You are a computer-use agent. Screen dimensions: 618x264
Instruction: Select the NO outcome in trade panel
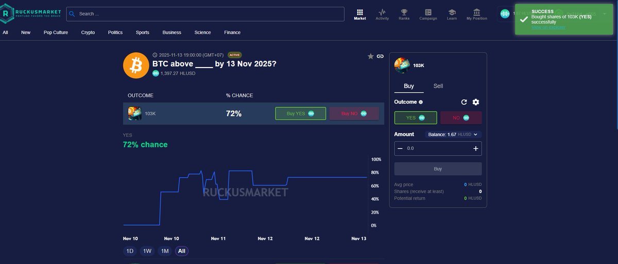click(461, 118)
